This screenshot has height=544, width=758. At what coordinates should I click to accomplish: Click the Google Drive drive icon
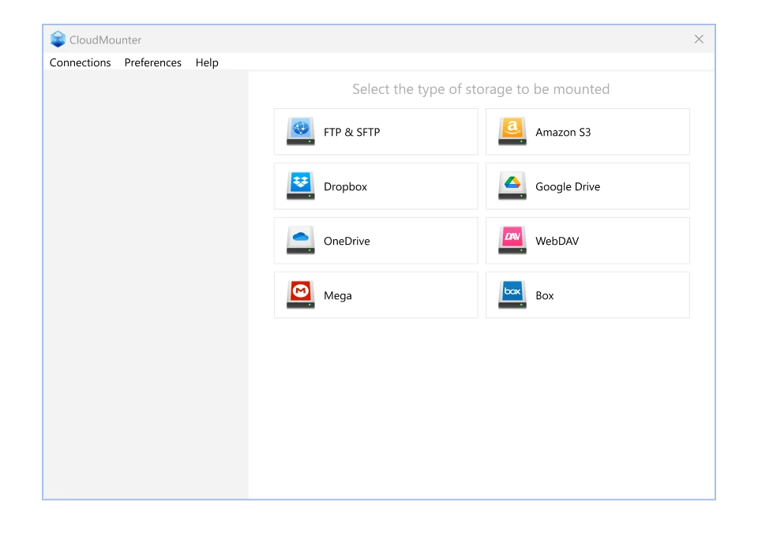click(512, 186)
